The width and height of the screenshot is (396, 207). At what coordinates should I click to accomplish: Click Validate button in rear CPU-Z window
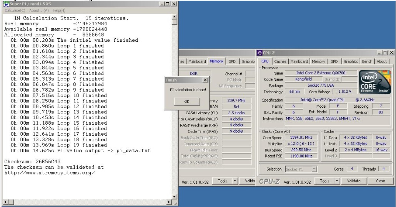click(x=248, y=181)
